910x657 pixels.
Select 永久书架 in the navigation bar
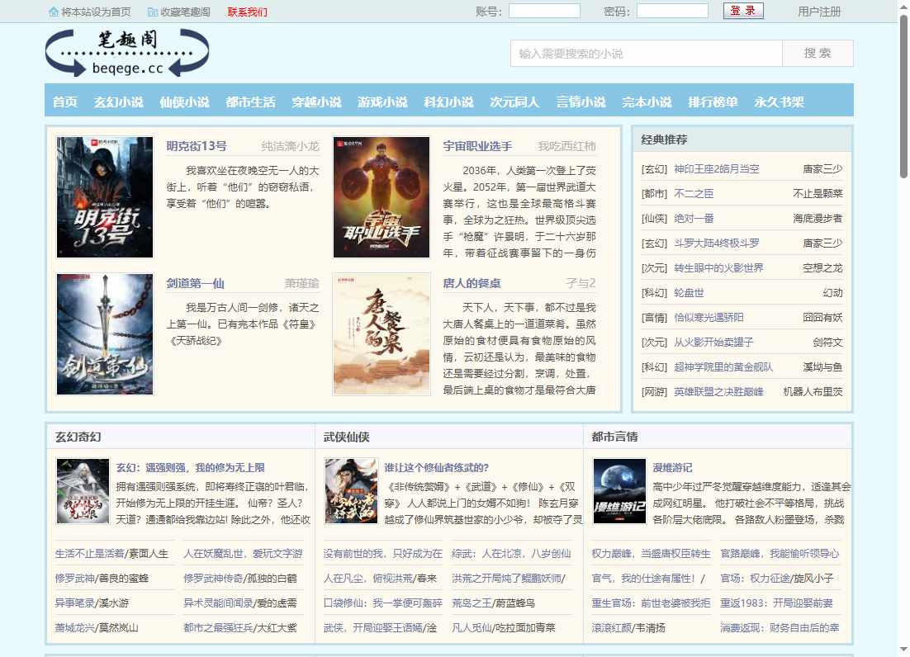click(780, 102)
